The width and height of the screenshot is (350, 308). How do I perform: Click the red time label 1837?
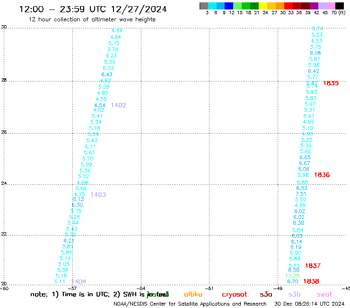313,266
